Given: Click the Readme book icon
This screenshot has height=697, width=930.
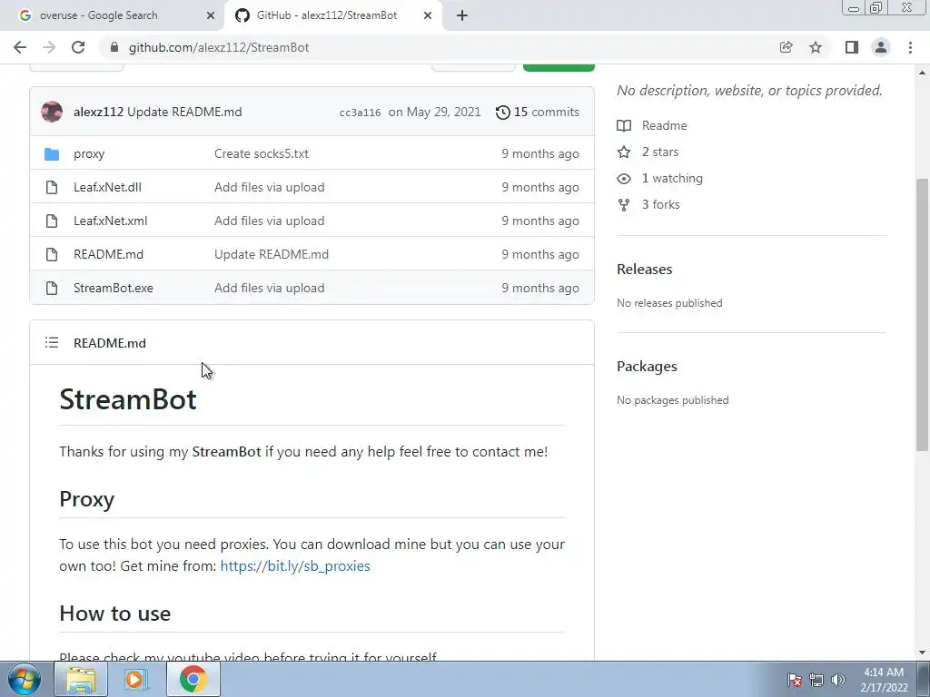Looking at the screenshot, I should point(624,125).
